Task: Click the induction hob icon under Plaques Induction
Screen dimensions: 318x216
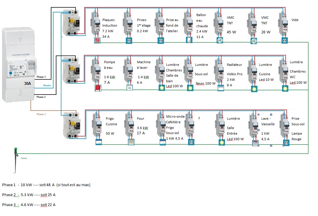Action: (x=97, y=40)
